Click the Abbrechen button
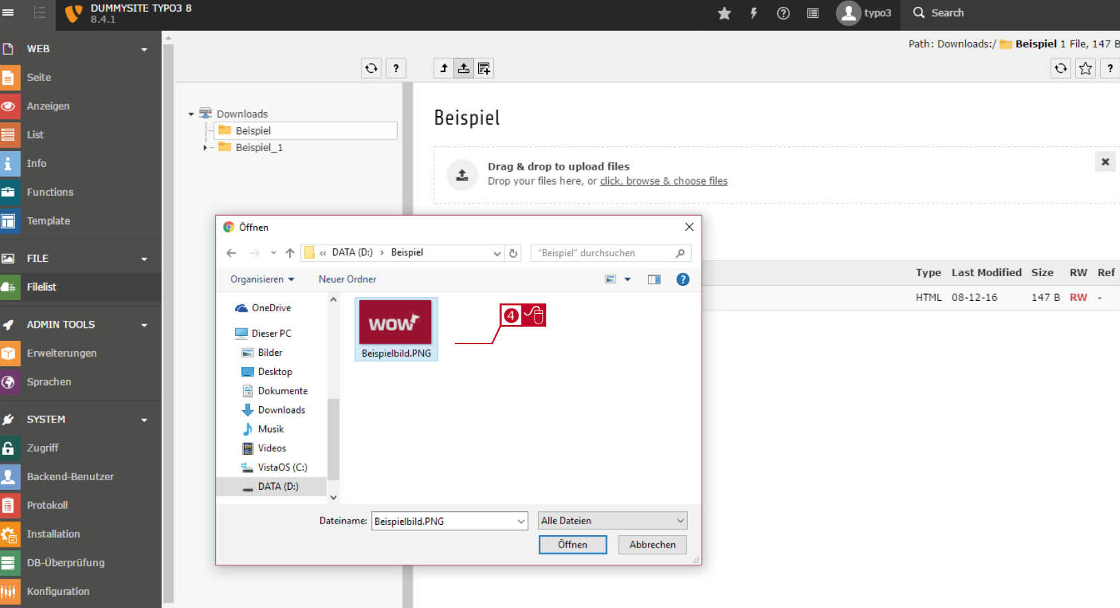The width and height of the screenshot is (1120, 608). 652,545
